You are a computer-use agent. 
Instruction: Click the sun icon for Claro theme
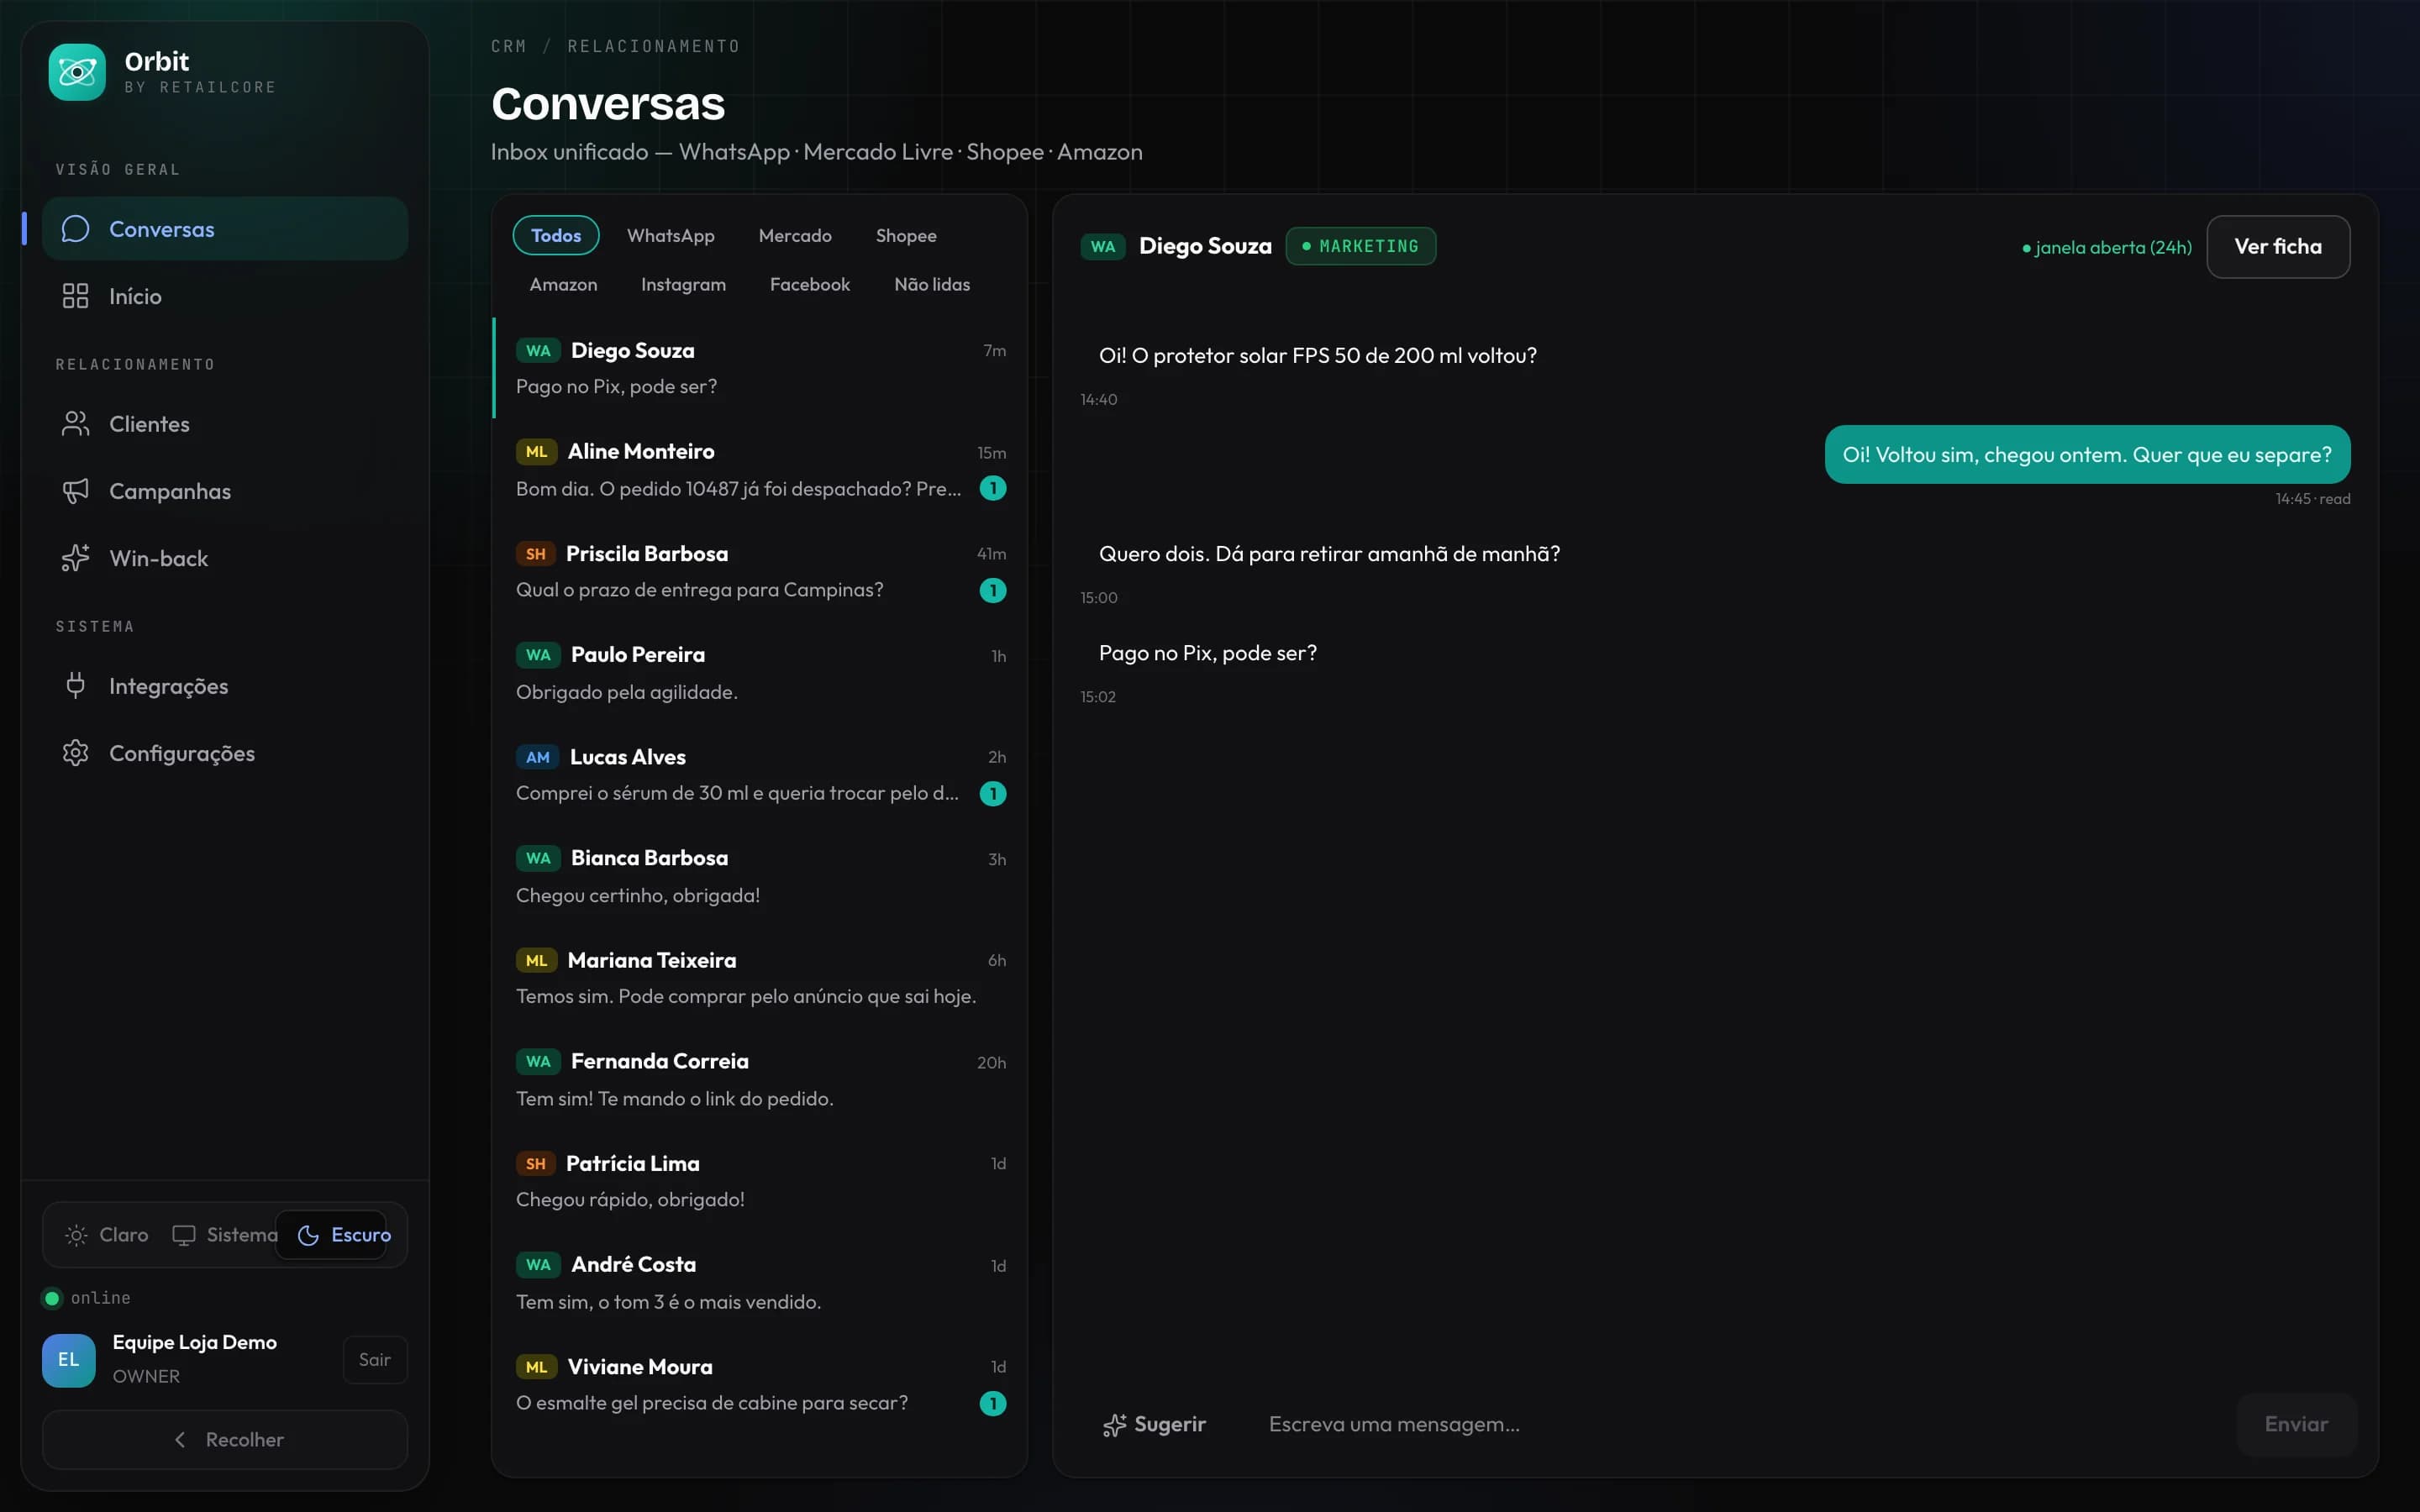coord(76,1235)
